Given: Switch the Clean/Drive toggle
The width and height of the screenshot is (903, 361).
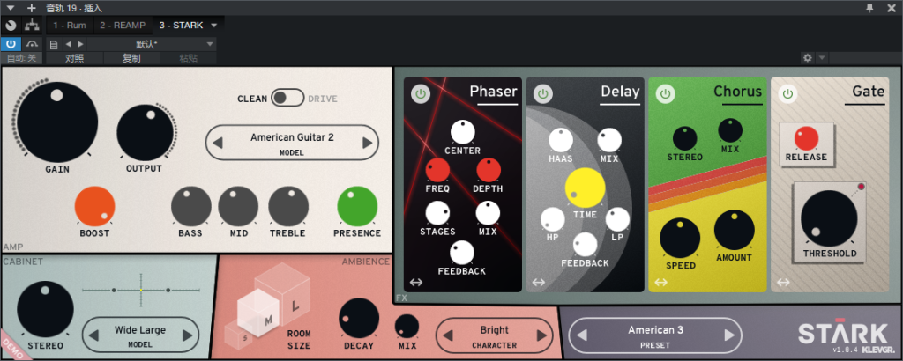Looking at the screenshot, I should point(287,98).
